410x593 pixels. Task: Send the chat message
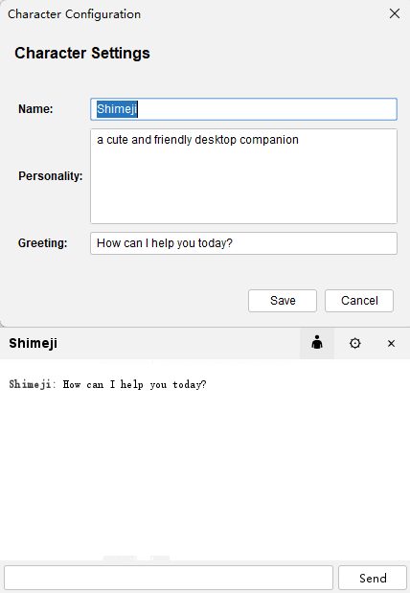coord(373,578)
